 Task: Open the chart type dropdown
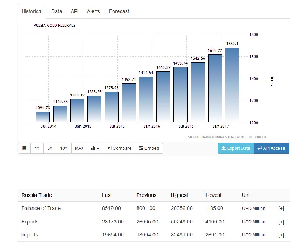point(95,148)
